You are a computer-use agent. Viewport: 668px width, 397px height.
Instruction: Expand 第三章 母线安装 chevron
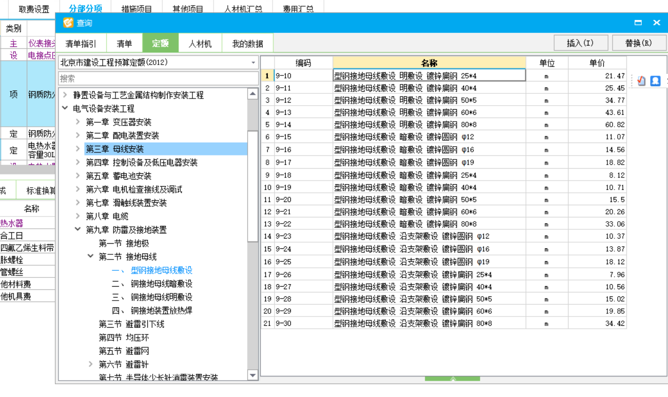(78, 149)
